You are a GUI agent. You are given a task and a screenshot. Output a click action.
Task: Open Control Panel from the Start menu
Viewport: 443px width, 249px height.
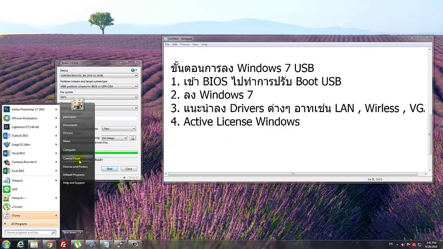[x=77, y=158]
